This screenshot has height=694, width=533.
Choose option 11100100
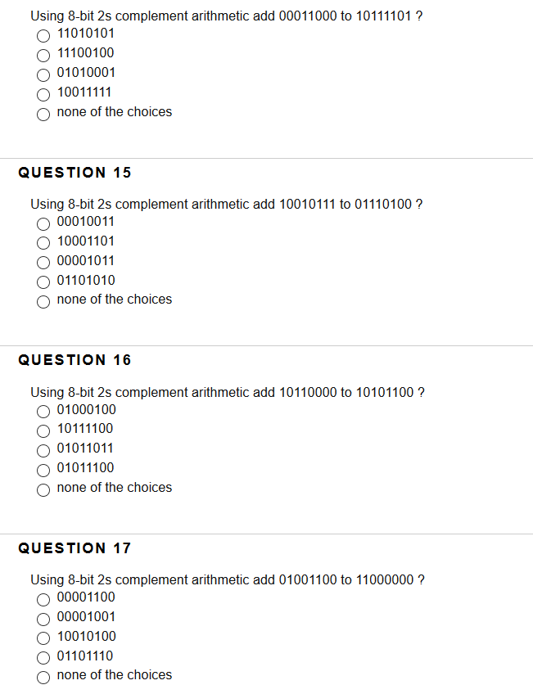tap(43, 56)
